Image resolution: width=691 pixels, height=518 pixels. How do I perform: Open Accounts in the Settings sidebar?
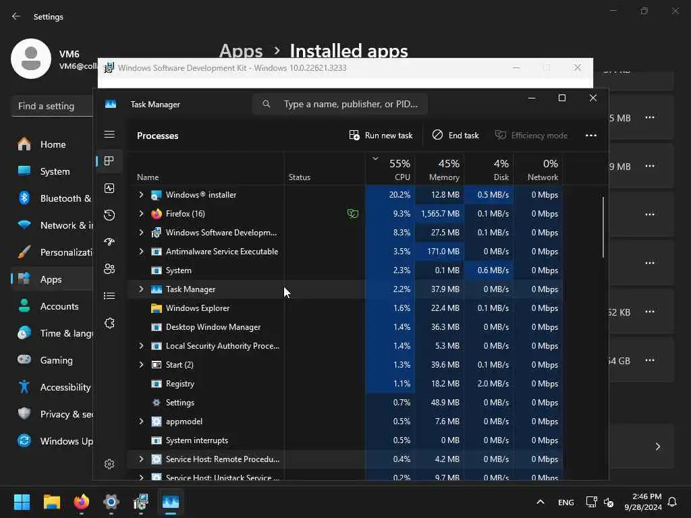[52, 306]
